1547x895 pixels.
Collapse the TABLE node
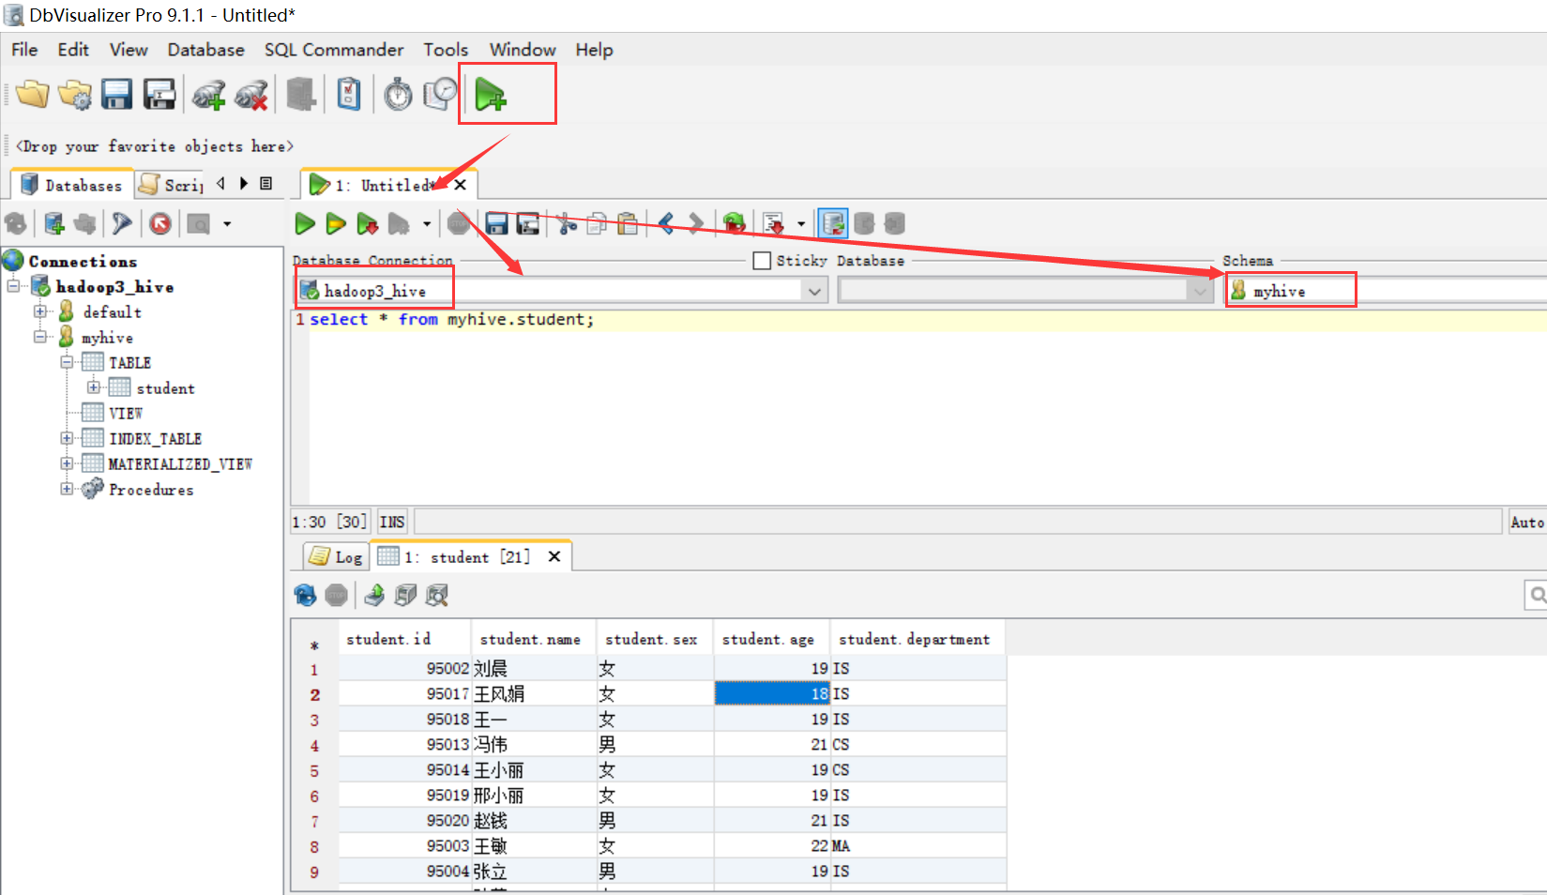(x=67, y=361)
